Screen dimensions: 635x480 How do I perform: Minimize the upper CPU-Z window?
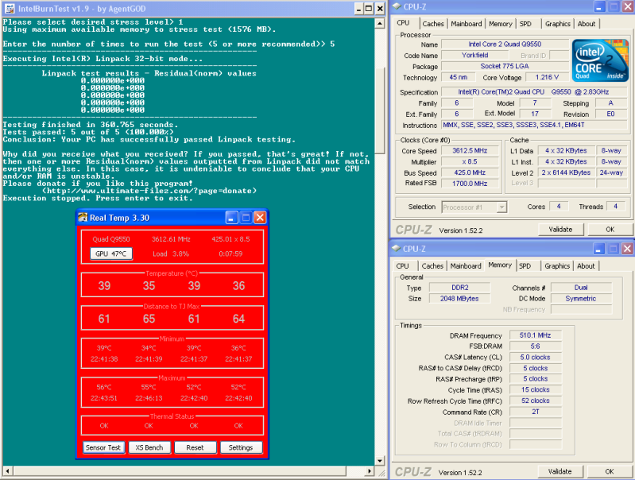point(599,6)
